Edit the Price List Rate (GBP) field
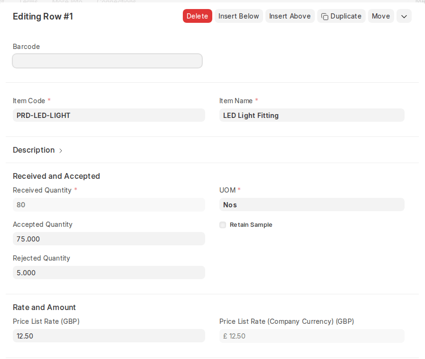Image resolution: width=425 pixels, height=359 pixels. click(109, 336)
